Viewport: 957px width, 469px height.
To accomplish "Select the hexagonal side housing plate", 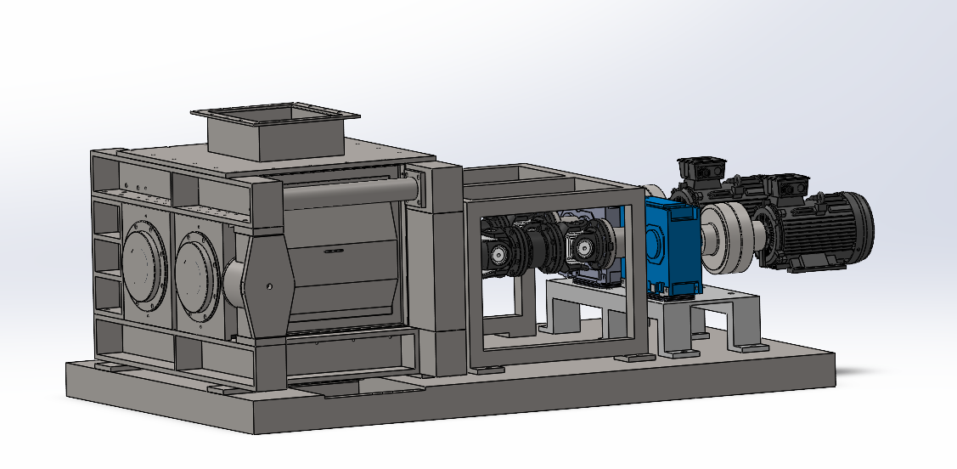I will coord(267,285).
